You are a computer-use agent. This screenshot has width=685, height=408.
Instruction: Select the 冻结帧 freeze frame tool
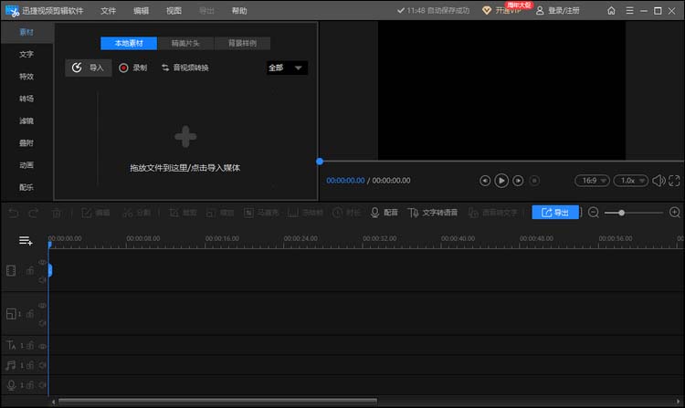306,213
